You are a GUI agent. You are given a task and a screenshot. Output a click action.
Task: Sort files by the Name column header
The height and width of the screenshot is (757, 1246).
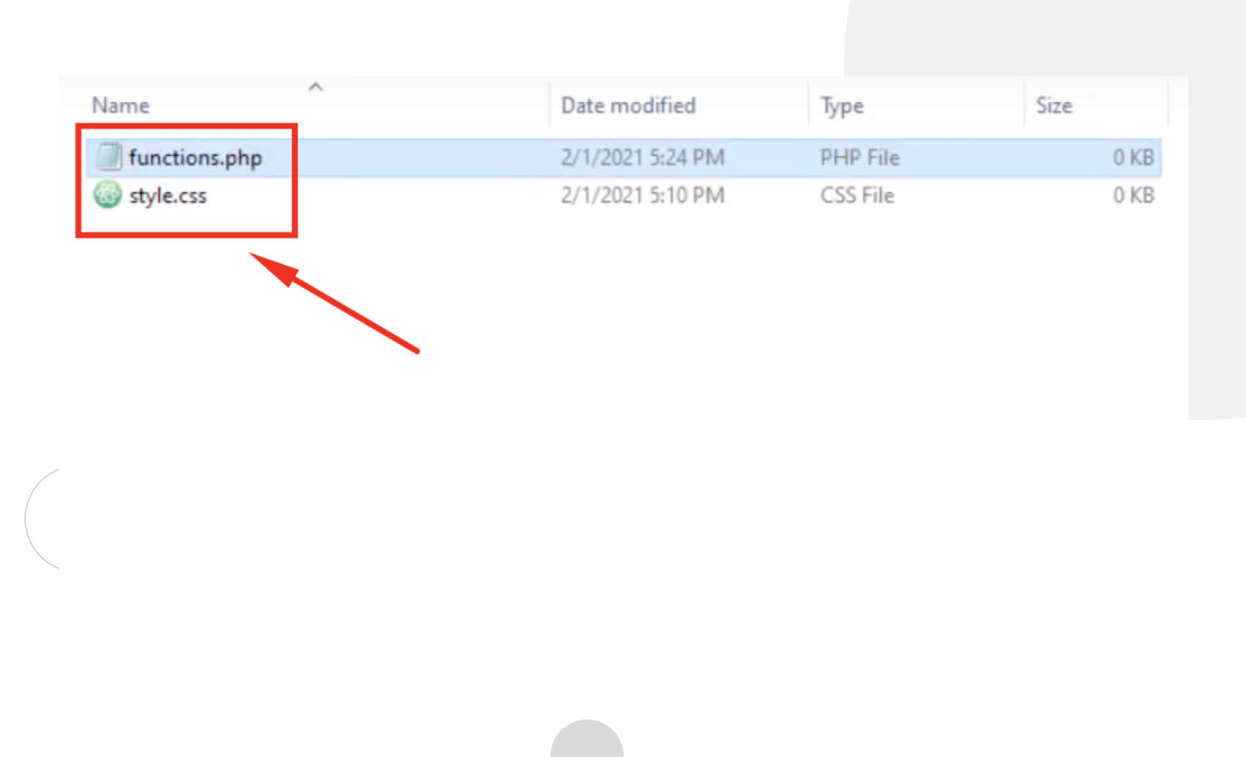click(x=121, y=106)
